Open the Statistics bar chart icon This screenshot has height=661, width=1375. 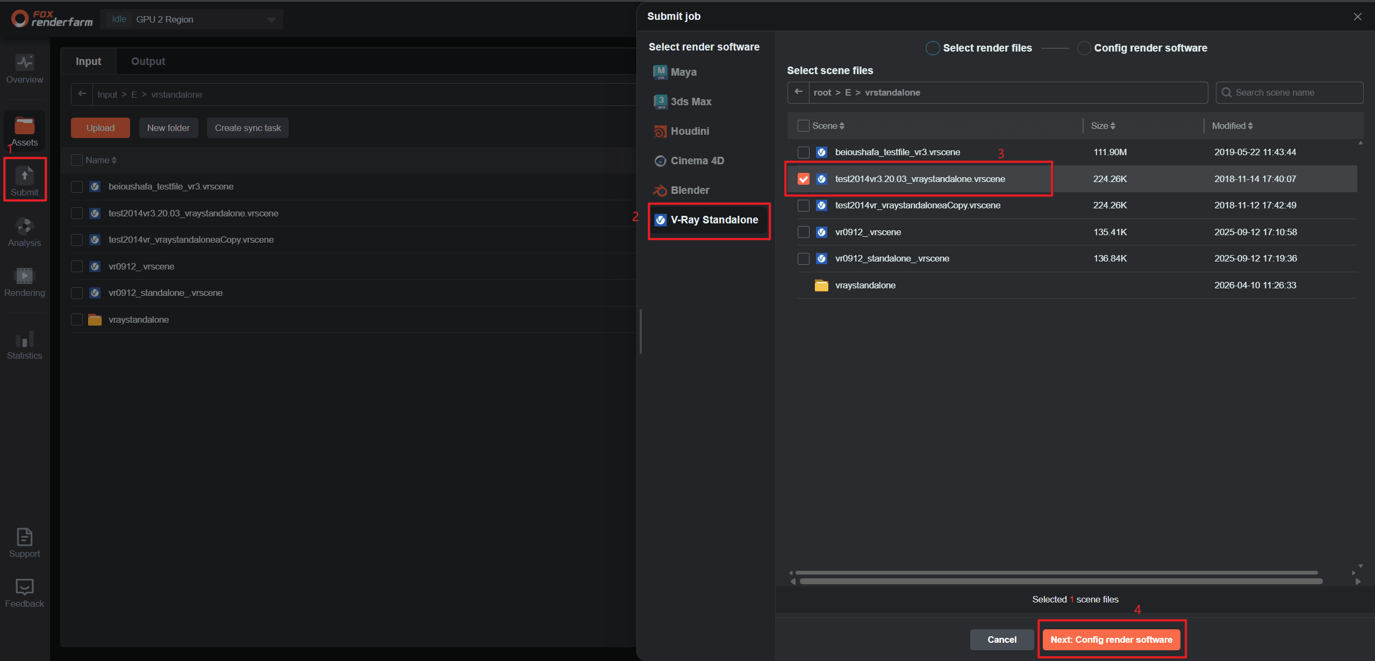click(24, 339)
